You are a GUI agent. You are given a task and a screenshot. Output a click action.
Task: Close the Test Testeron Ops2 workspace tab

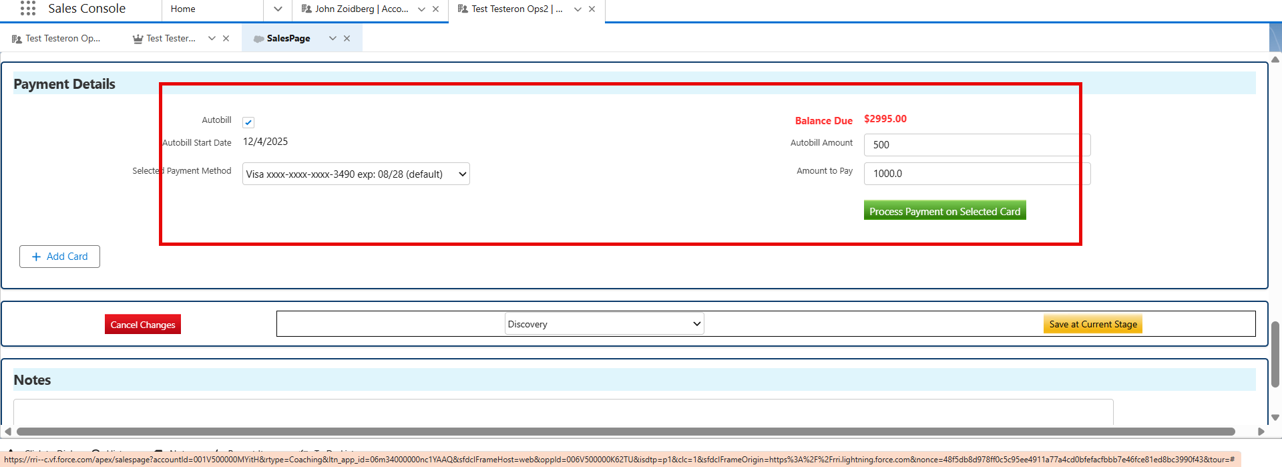(592, 9)
